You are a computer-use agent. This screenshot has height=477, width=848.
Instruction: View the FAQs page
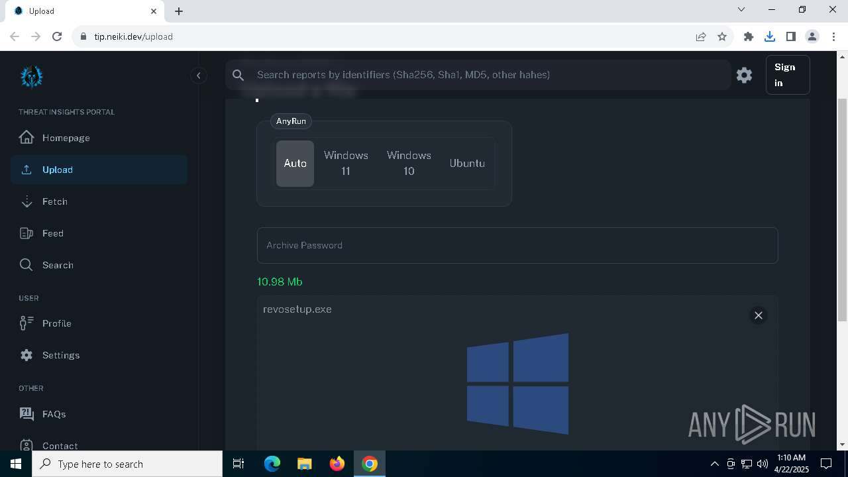99,414
